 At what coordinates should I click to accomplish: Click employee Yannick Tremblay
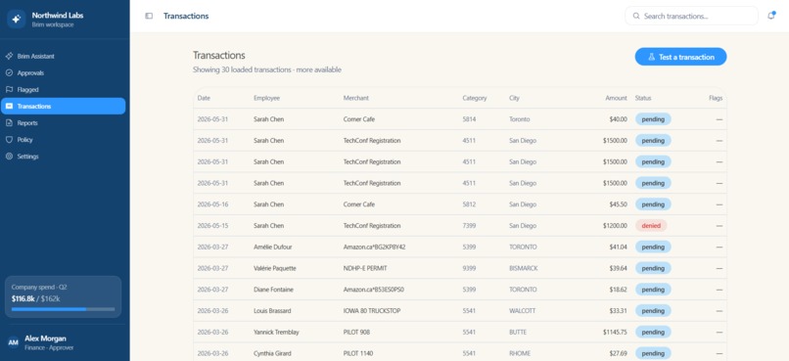tap(277, 333)
